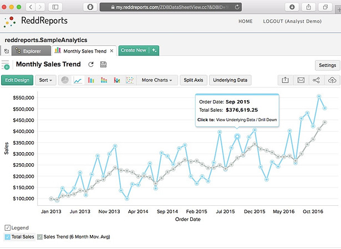Open the Sort dropdown
Viewport: 341px width, 249px height.
[46, 80]
